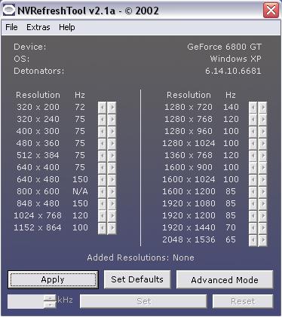Raise refresh rate of 640 x 400
282x317 pixels.
point(112,168)
